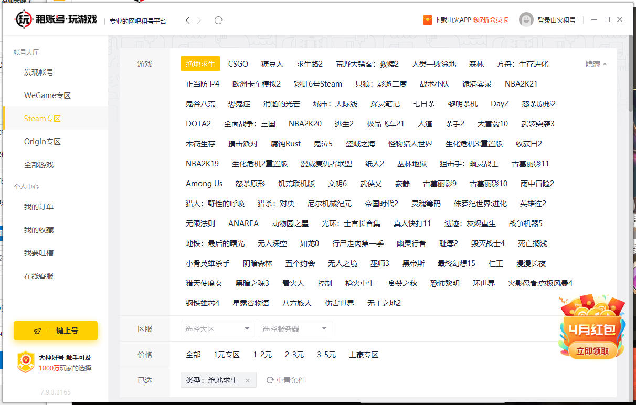Screen dimensions: 636x405
Task: Collapse the game list with 隐藏
Action: [x=596, y=64]
